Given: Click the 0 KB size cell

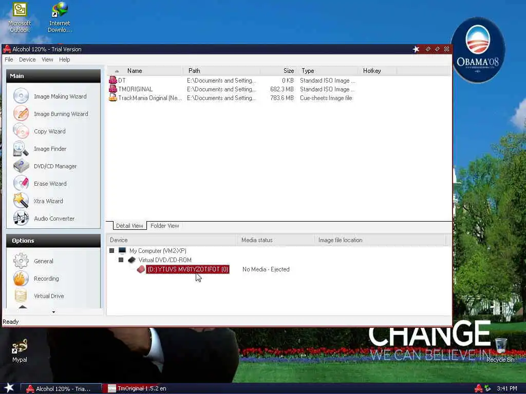Looking at the screenshot, I should 288,81.
